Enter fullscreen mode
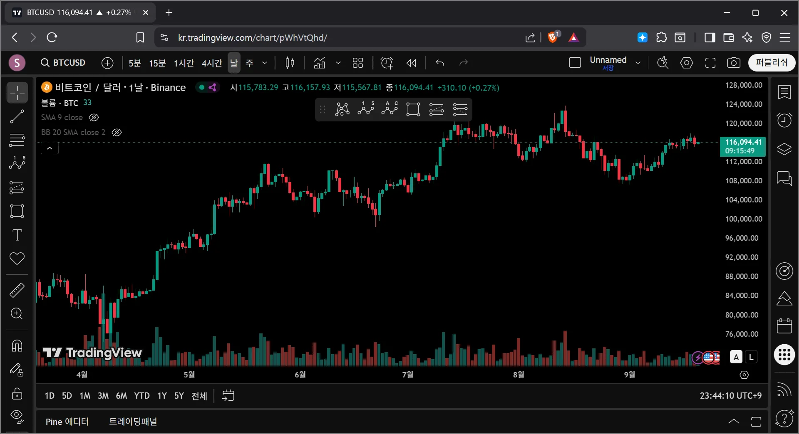Image resolution: width=799 pixels, height=434 pixels. [710, 63]
